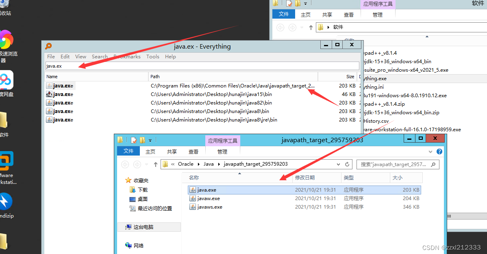The height and width of the screenshot is (254, 487).
Task: Open 主页 ribbon tab in javapath_target window
Action: tap(150, 152)
